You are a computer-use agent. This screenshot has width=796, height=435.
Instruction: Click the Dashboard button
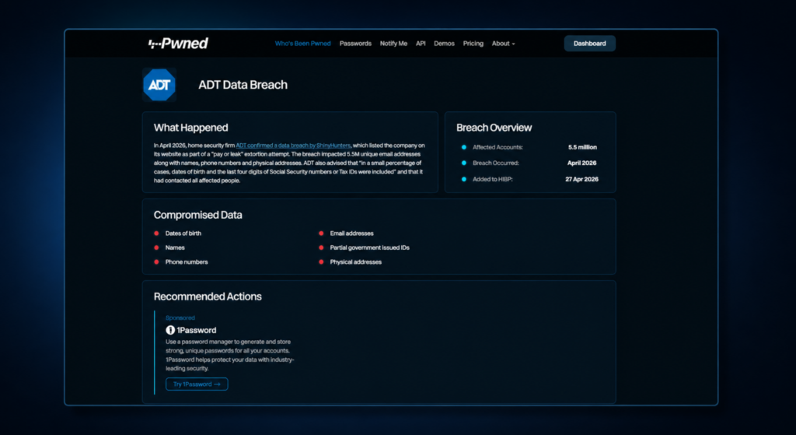(x=590, y=44)
